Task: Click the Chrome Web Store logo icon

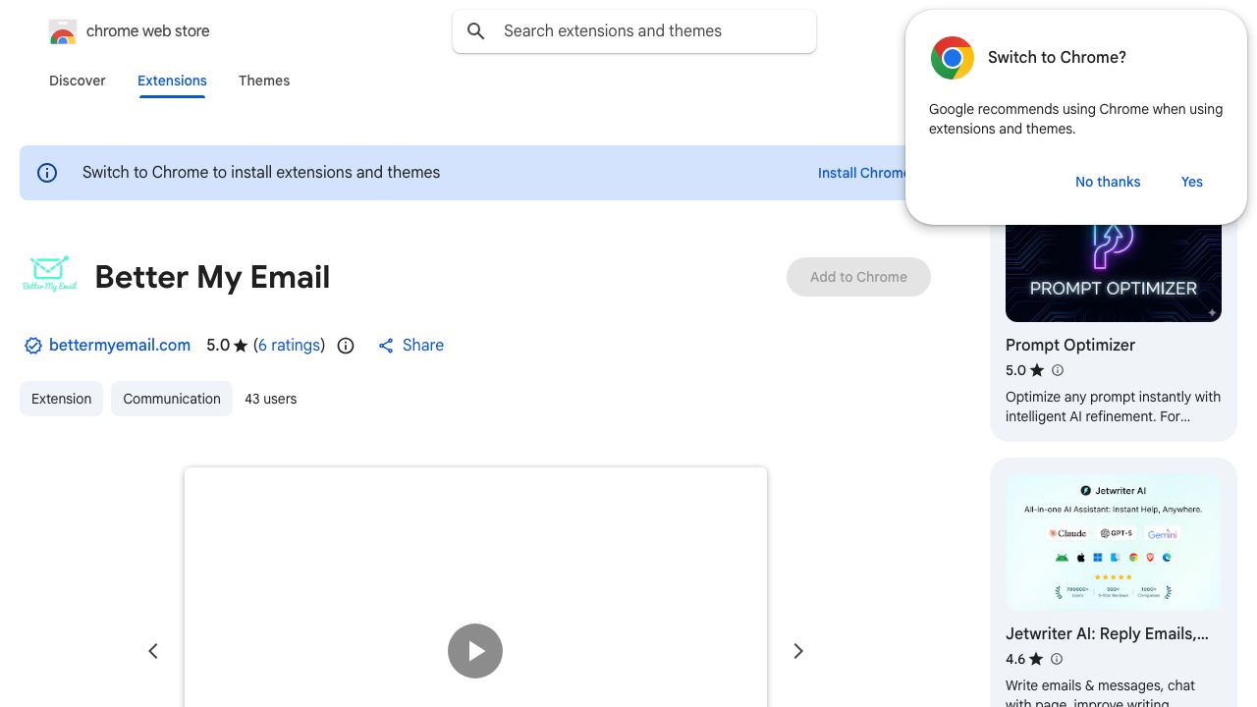Action: click(63, 31)
